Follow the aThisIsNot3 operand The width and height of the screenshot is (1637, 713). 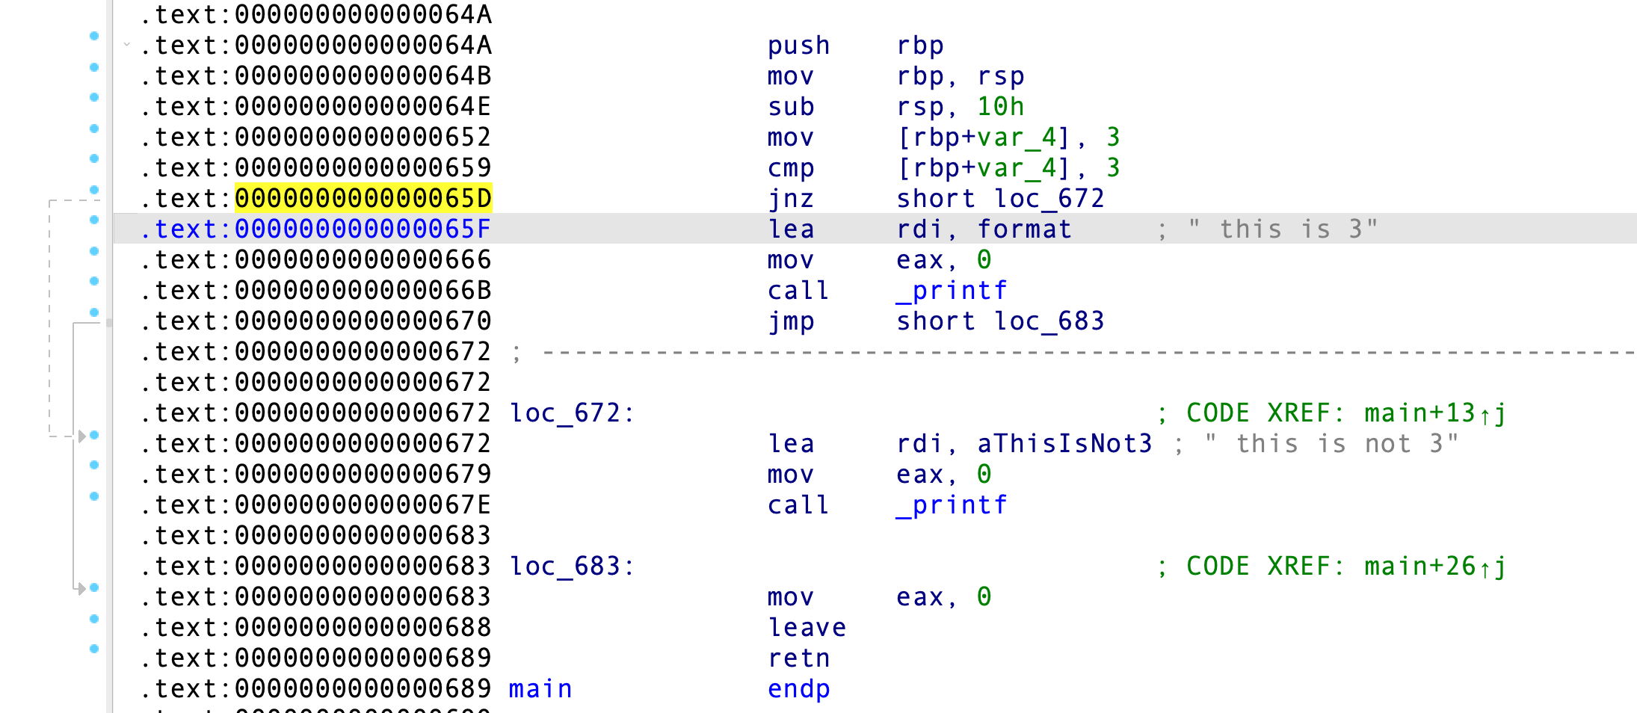pyautogui.click(x=1065, y=444)
